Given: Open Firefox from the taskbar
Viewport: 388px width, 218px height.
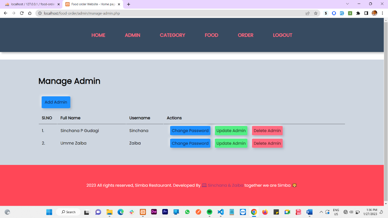Looking at the screenshot, I should point(265,212).
